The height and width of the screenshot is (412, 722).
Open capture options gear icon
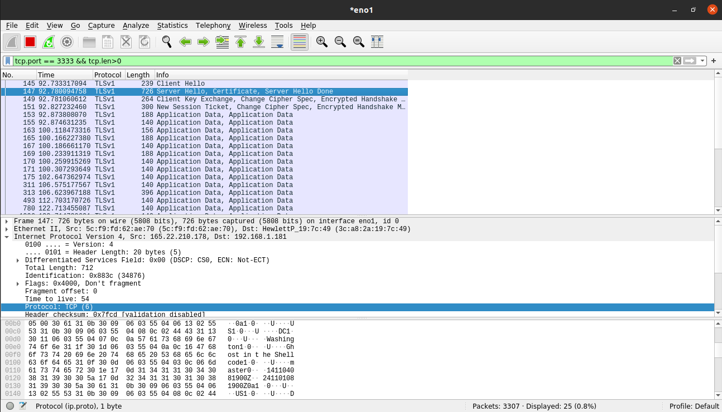[67, 42]
